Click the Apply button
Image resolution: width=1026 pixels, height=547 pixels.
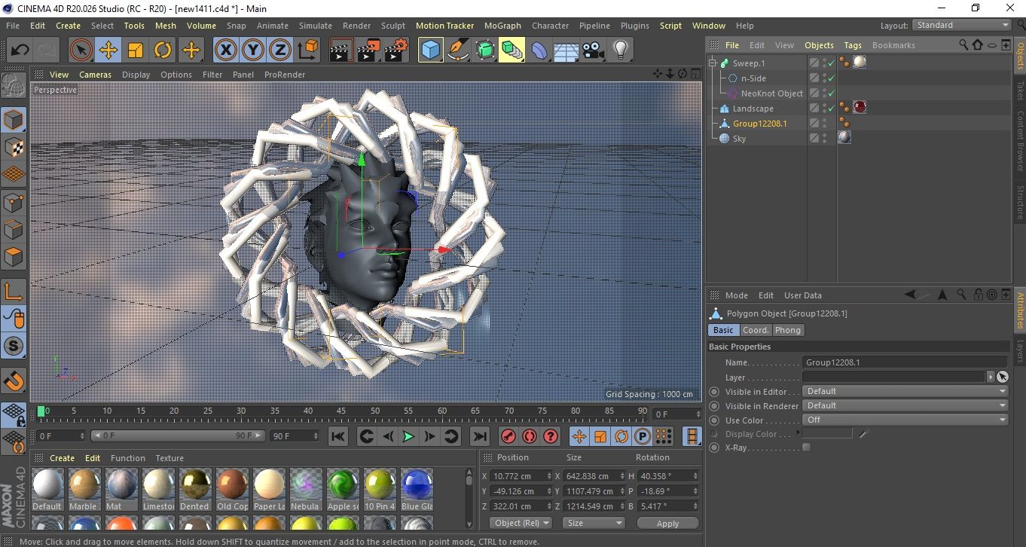(667, 523)
